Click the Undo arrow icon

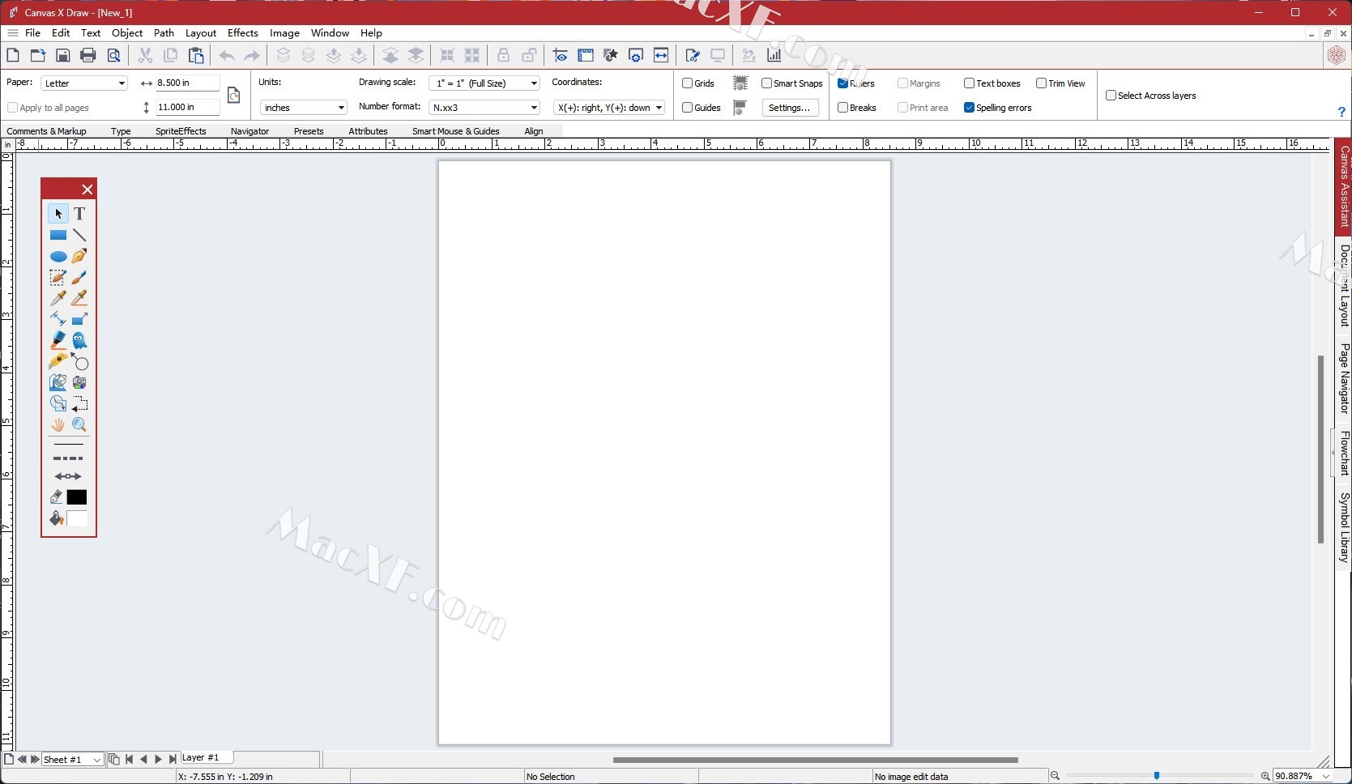[227, 55]
